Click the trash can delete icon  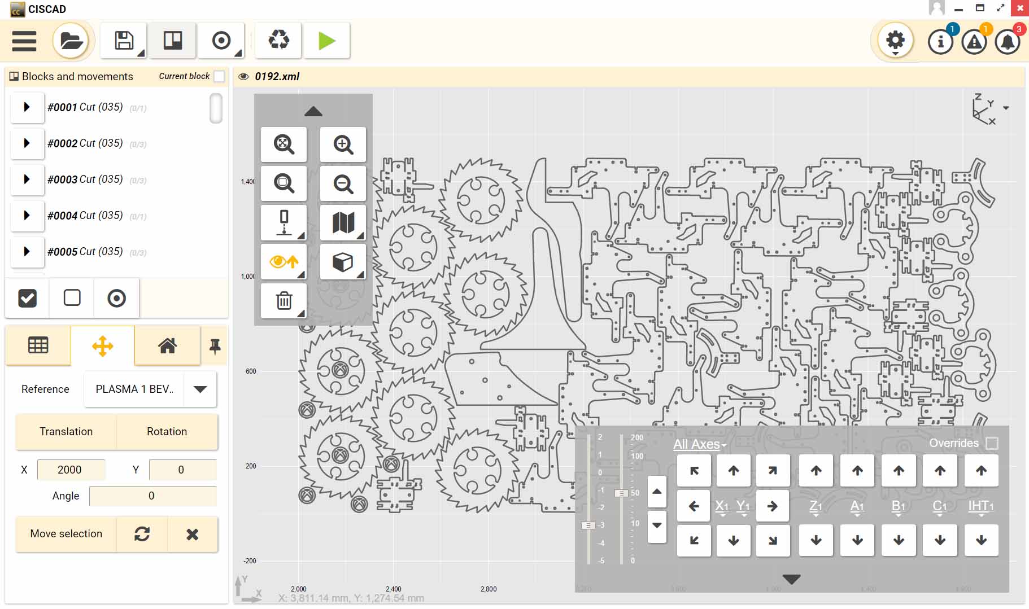(284, 301)
